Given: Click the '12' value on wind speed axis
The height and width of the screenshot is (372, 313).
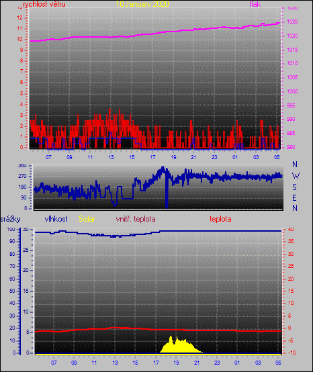Looking at the screenshot, I should (19, 17).
